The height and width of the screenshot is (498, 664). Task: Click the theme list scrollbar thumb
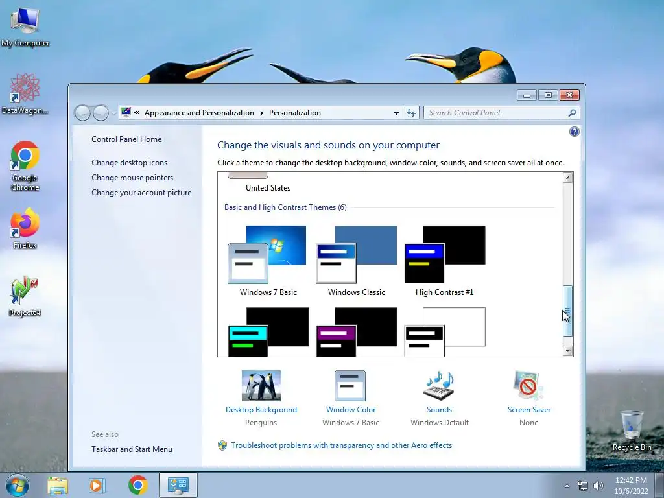(568, 311)
